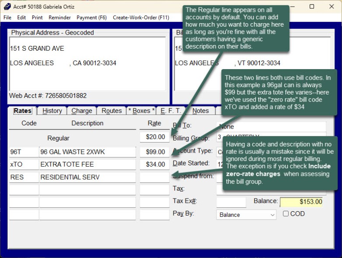Choose Payment (F6) from menu bar
The width and height of the screenshot is (342, 258).
[x=91, y=17]
